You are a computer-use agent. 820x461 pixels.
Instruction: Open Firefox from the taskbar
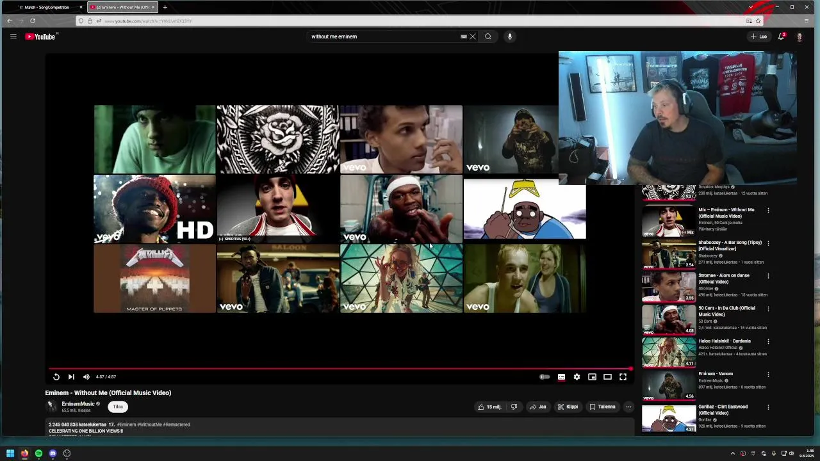click(x=24, y=453)
